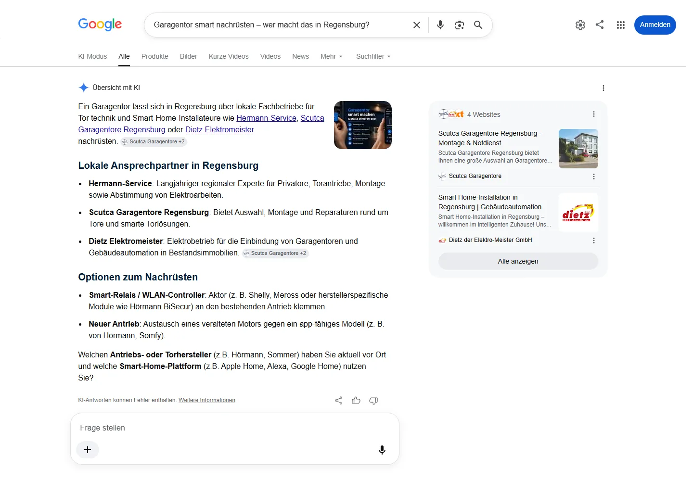Focus the Frage stellen input field
This screenshot has width=693, height=481.
point(235,428)
